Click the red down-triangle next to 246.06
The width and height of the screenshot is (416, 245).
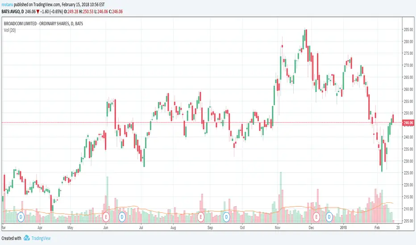point(38,12)
